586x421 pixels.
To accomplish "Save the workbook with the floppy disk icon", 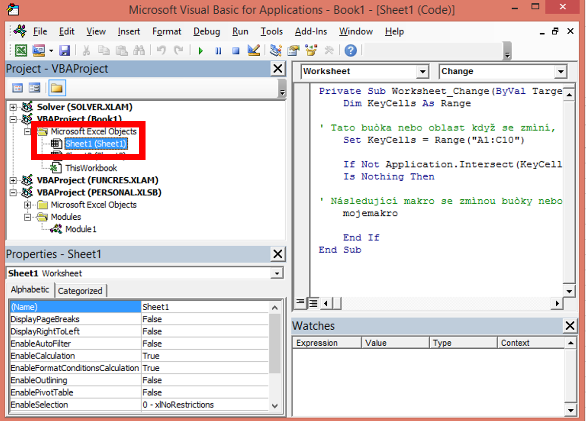I will [65, 50].
